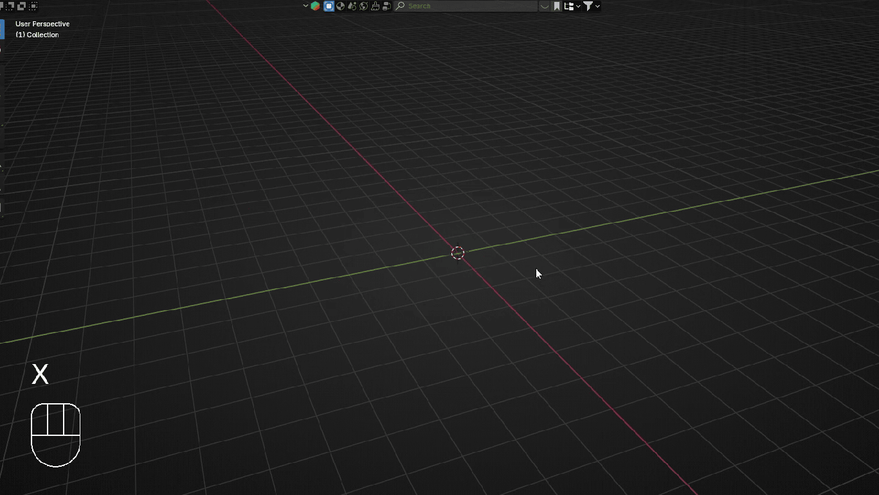Click the (1) Collection text

[37, 35]
